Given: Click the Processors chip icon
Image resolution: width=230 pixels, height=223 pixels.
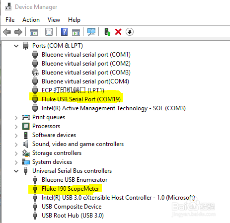Looking at the screenshot, I should 26,126.
